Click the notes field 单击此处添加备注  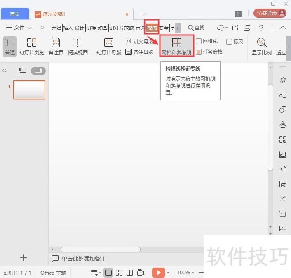click(x=84, y=259)
